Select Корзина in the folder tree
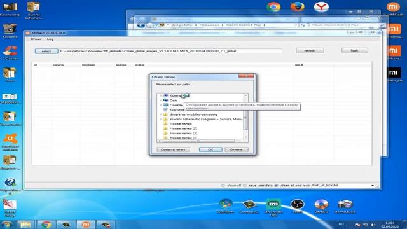 [177, 110]
